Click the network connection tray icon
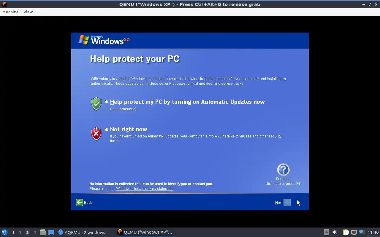 click(x=354, y=232)
